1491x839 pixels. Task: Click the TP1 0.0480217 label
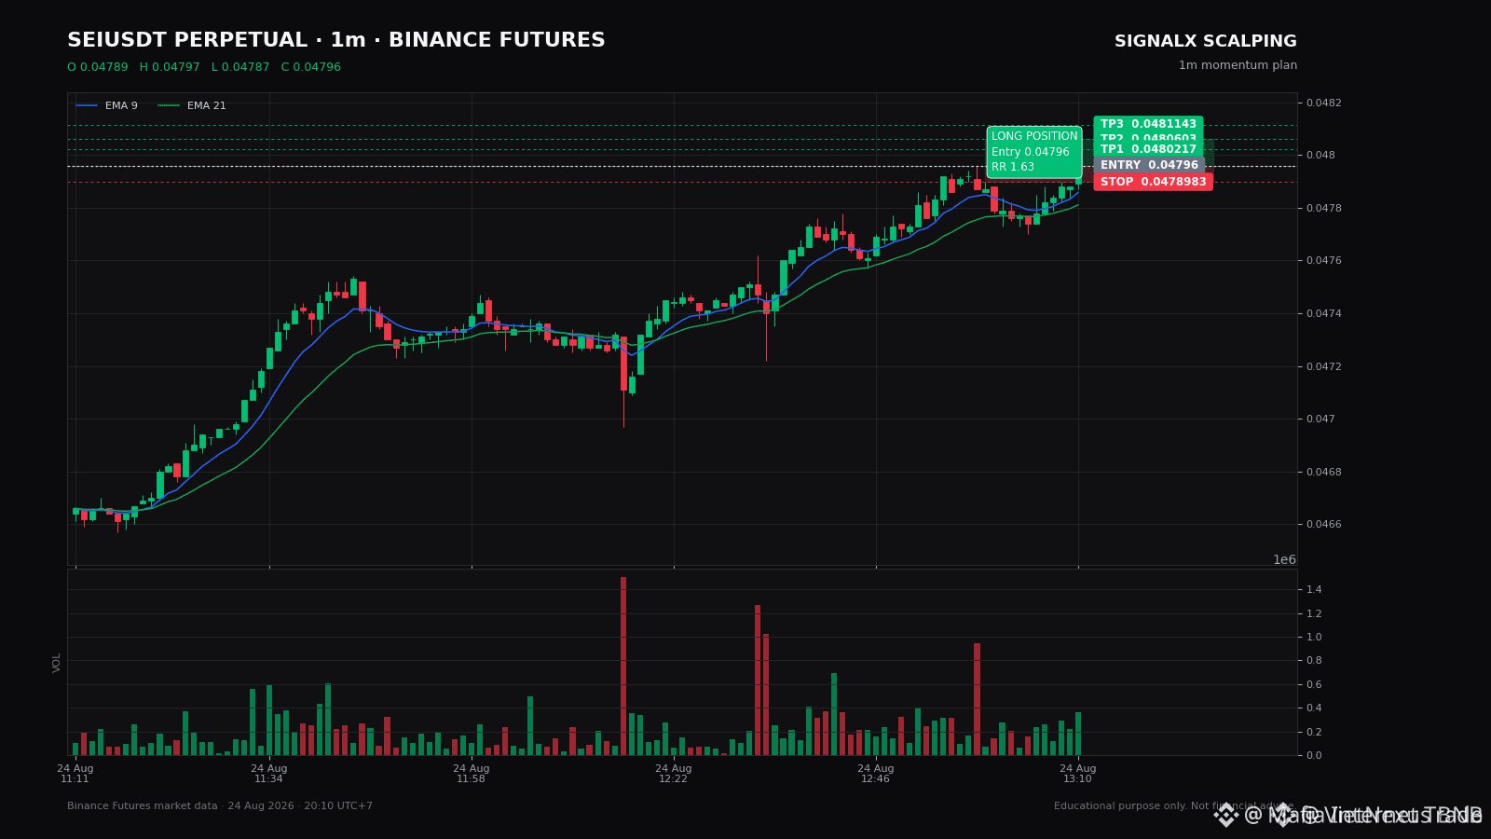tap(1148, 149)
